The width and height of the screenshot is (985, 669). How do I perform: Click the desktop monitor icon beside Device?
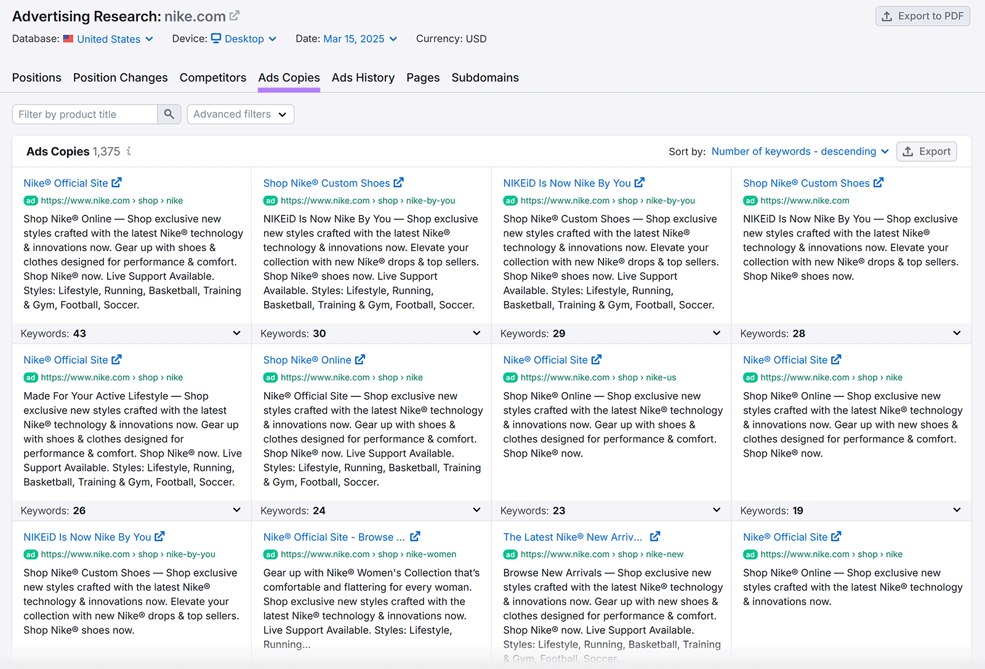(215, 38)
